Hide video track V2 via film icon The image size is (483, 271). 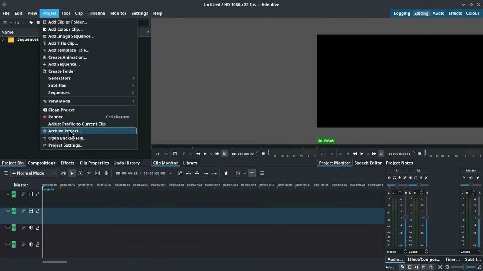pos(31,194)
